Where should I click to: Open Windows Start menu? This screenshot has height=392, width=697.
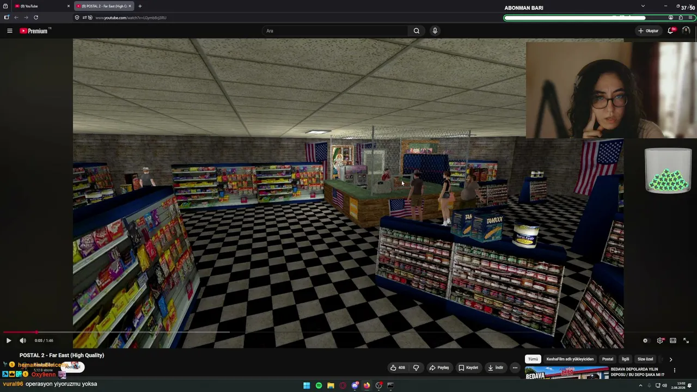click(307, 385)
